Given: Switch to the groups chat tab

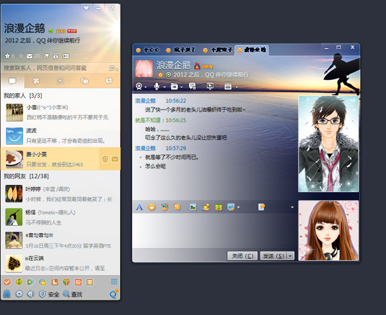Looking at the screenshot, I should (85, 81).
